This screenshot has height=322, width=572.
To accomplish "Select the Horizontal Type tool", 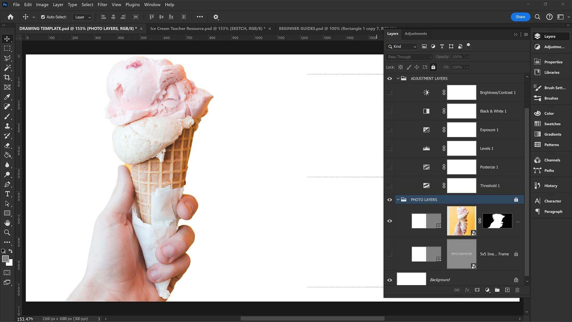I will [7, 194].
